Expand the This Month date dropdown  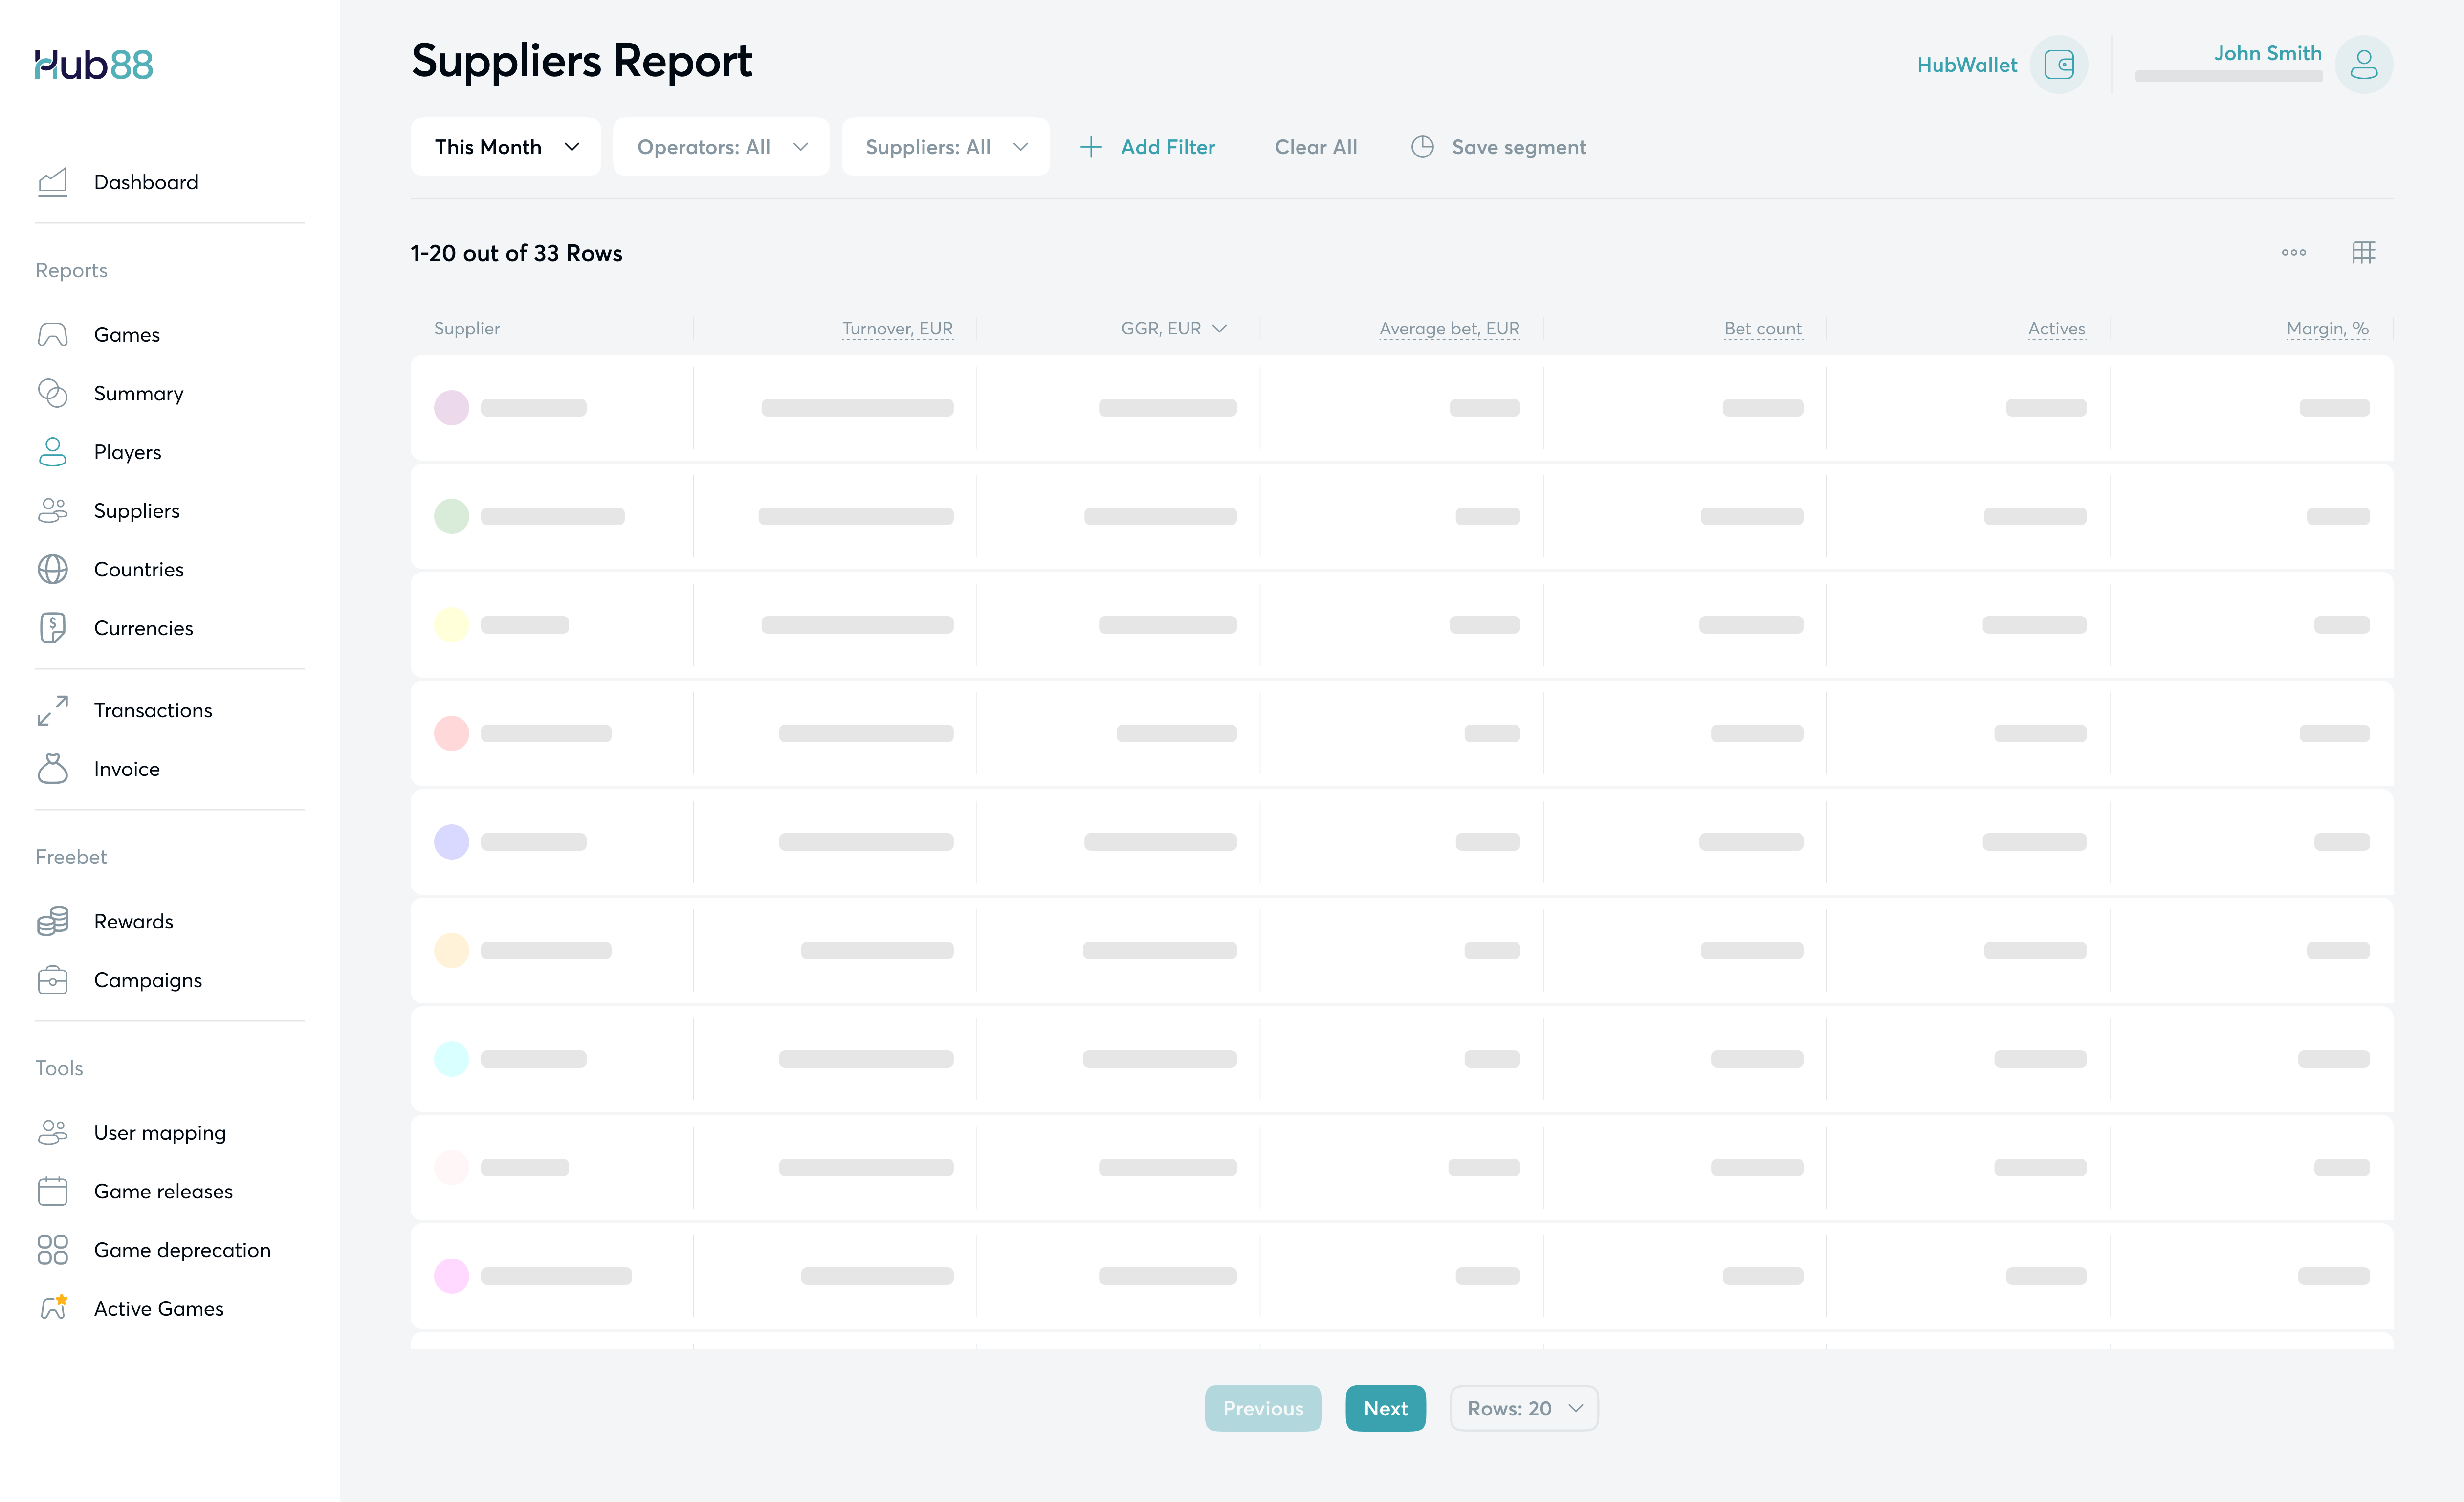click(x=505, y=147)
